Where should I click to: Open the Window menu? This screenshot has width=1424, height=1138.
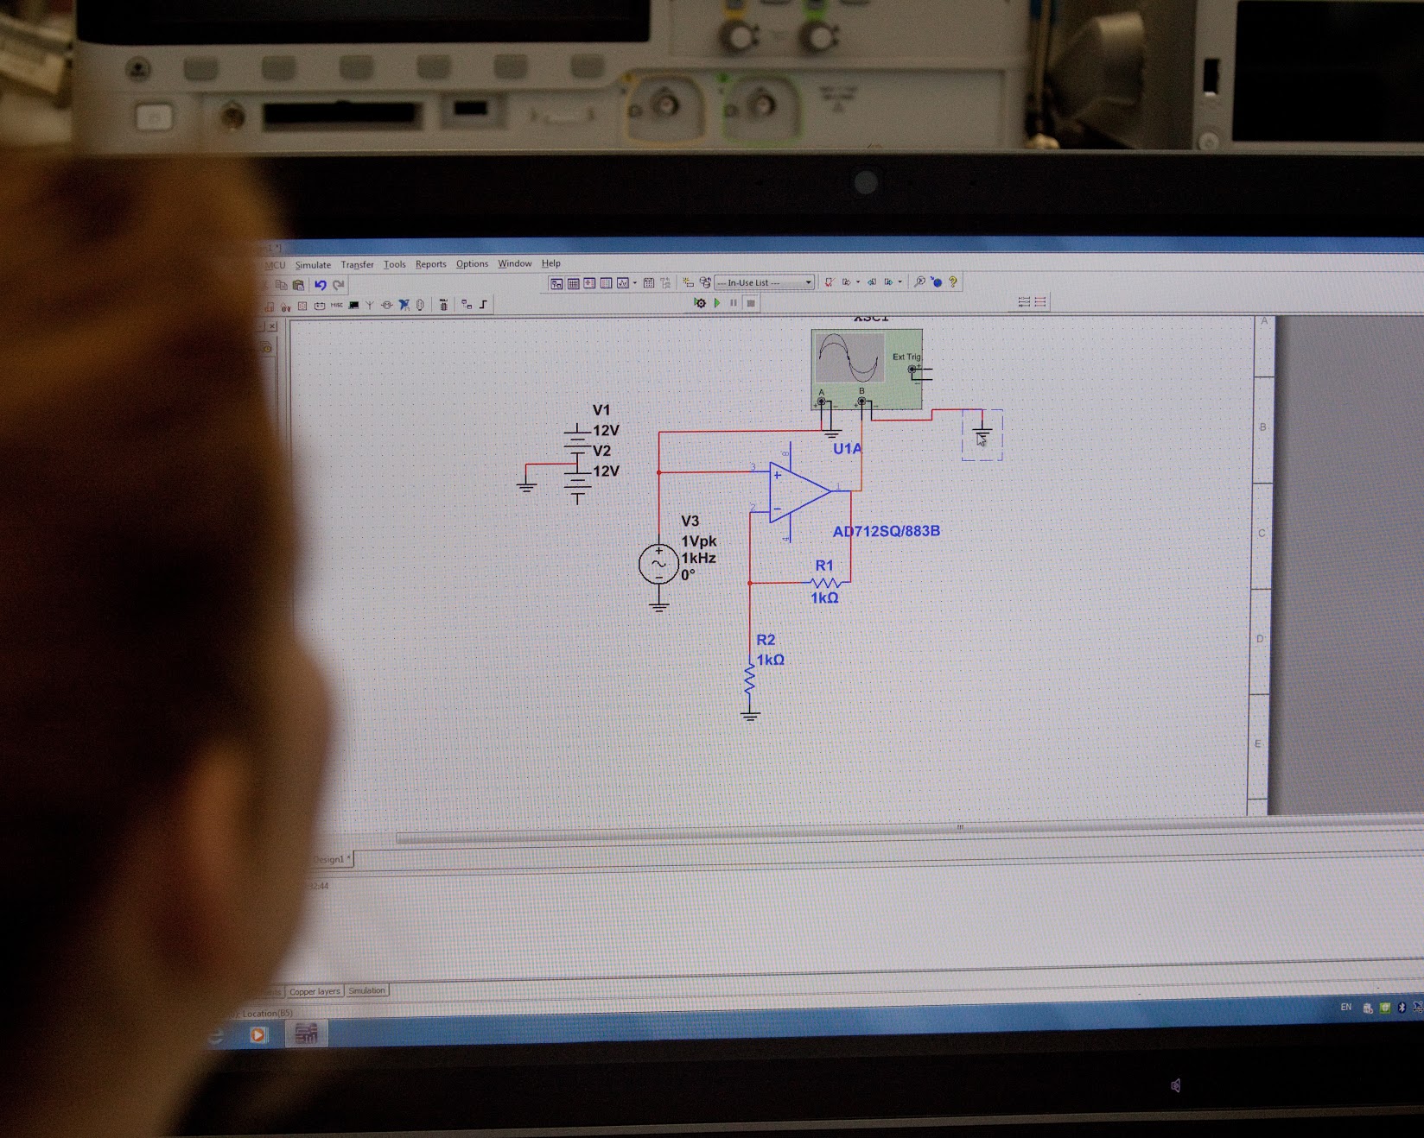(514, 263)
